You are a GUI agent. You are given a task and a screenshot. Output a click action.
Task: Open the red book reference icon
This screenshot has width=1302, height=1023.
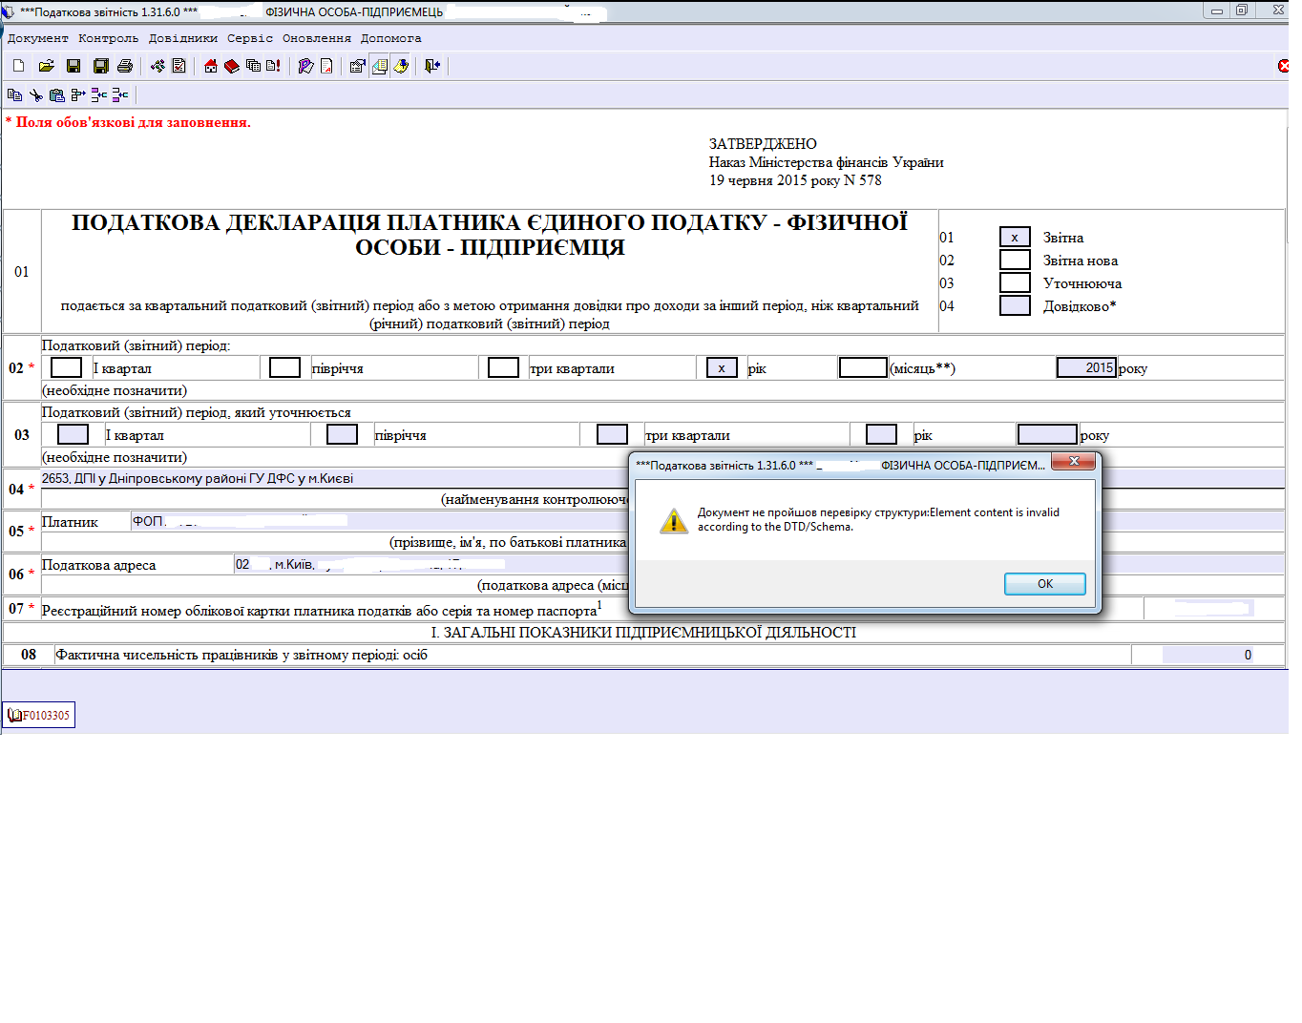coord(232,66)
